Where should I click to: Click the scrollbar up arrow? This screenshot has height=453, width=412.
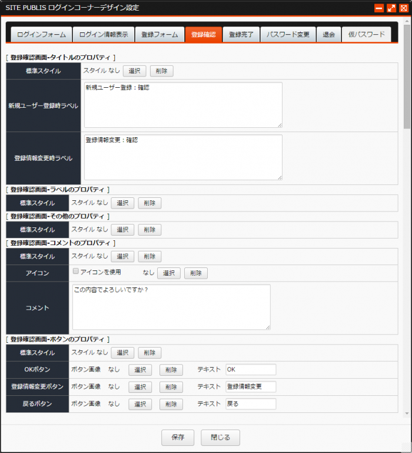[407, 21]
